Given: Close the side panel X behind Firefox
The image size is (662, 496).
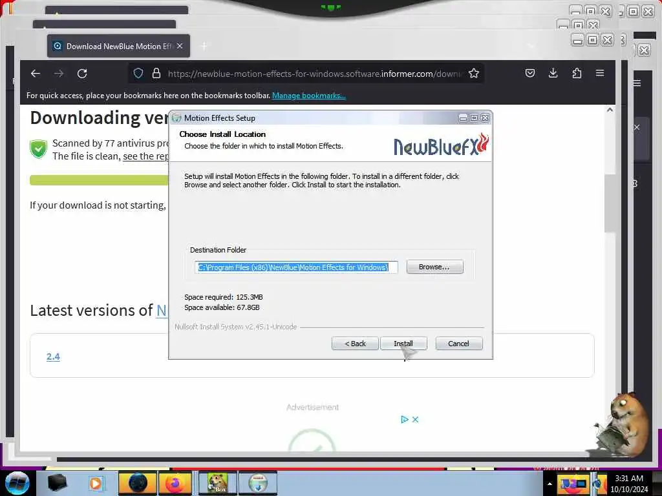Looking at the screenshot, I should click(x=637, y=127).
